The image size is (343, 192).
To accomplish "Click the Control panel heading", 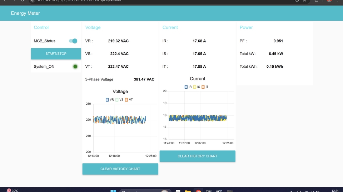I will click(41, 27).
